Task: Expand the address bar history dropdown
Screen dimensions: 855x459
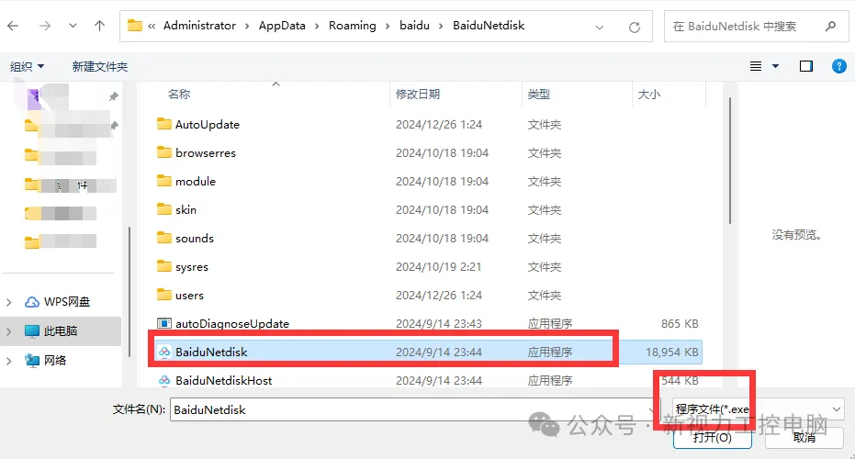Action: pos(600,27)
